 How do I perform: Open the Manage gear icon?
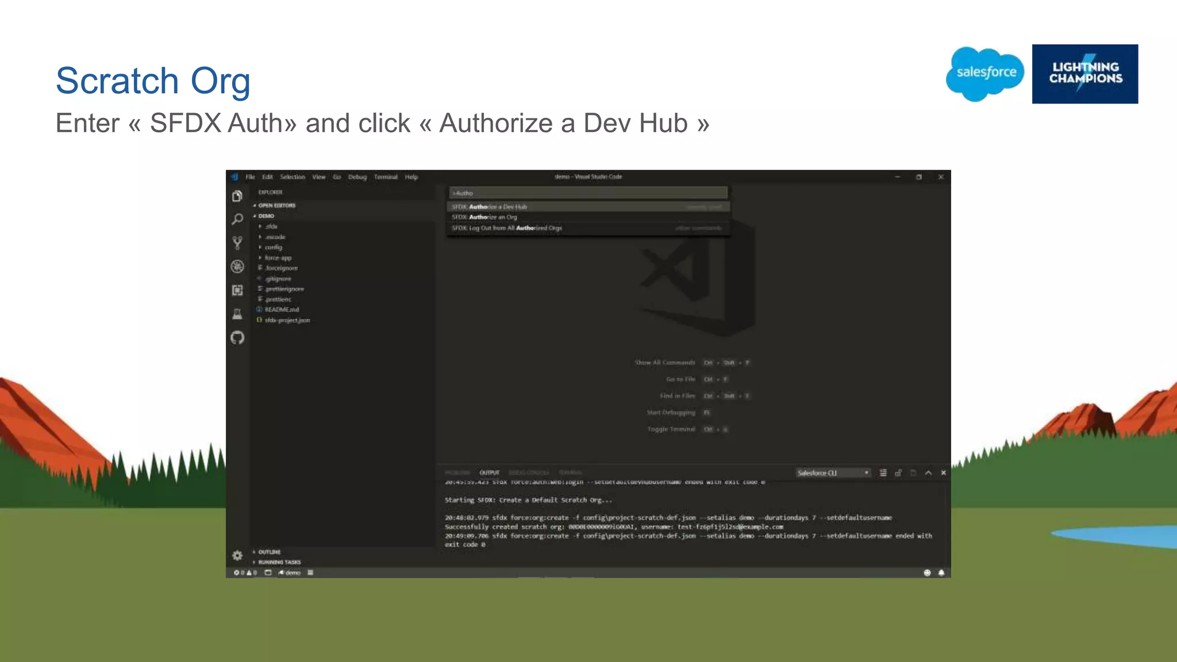pos(237,555)
